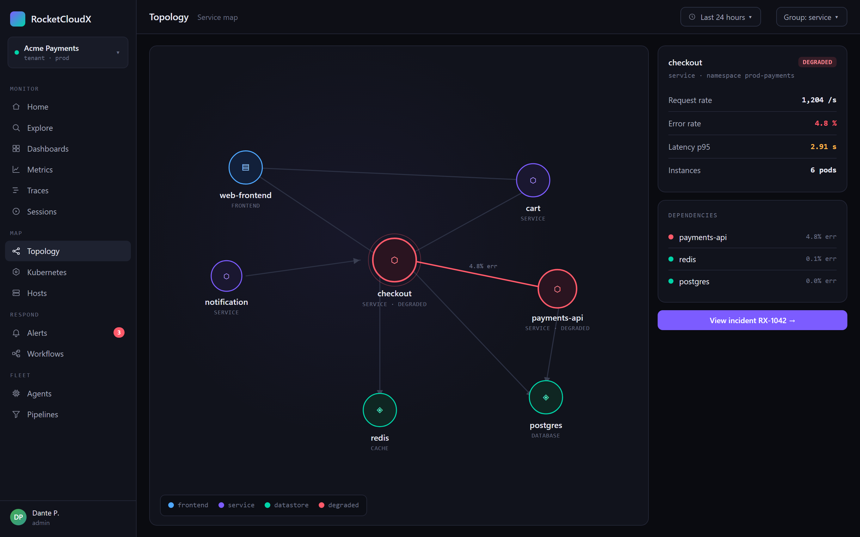This screenshot has width=860, height=537.
Task: Open Sessions from the sidebar
Action: [68, 211]
